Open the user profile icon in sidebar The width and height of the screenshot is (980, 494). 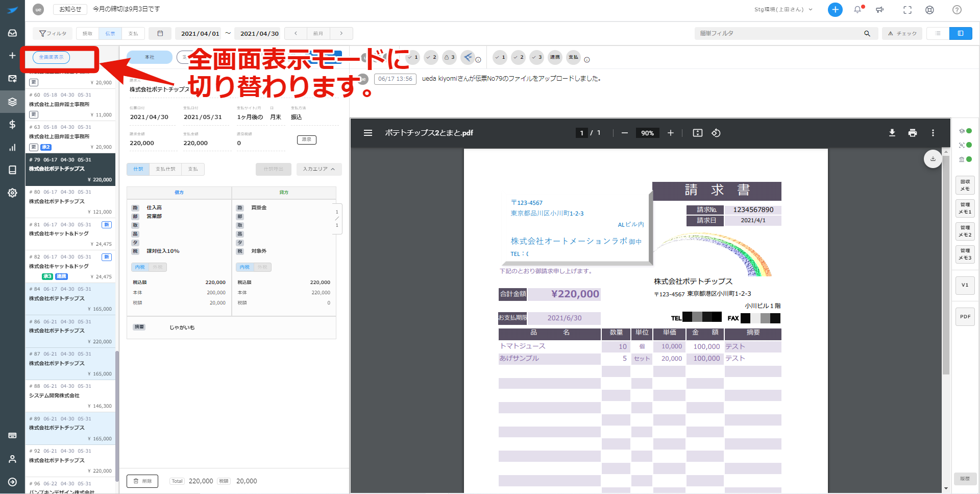point(12,459)
